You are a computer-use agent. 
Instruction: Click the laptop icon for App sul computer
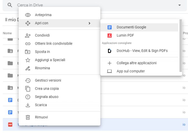click(x=109, y=71)
